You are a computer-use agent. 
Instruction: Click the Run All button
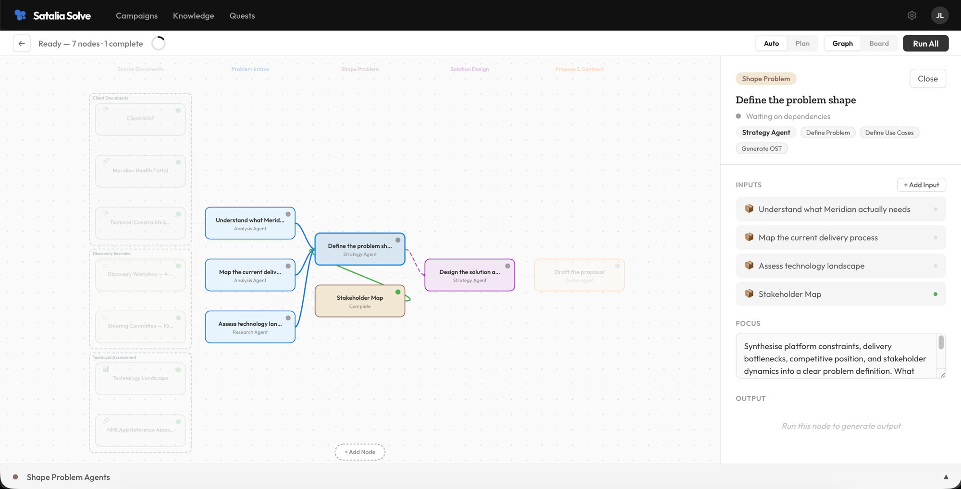click(925, 43)
